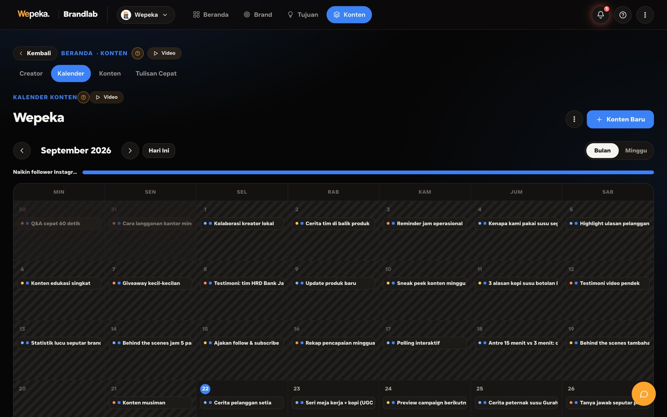
Task: Open Update produk baru entry
Action: pos(333,283)
